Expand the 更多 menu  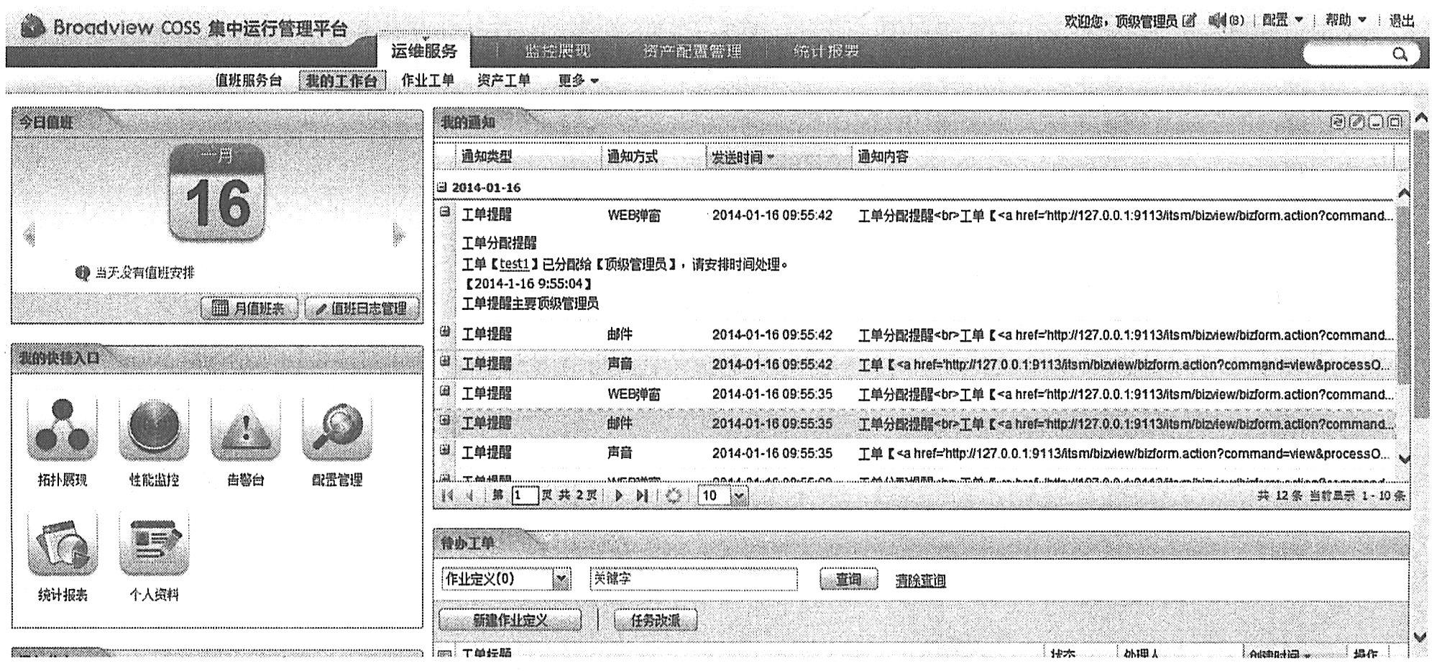pyautogui.click(x=578, y=81)
